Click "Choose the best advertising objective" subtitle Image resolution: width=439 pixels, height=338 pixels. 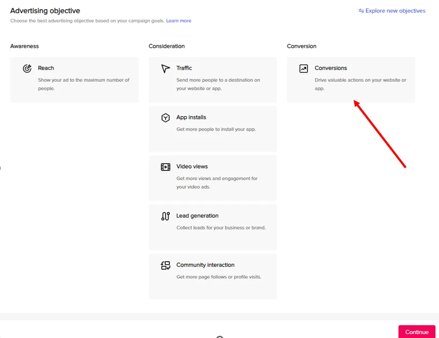(88, 21)
